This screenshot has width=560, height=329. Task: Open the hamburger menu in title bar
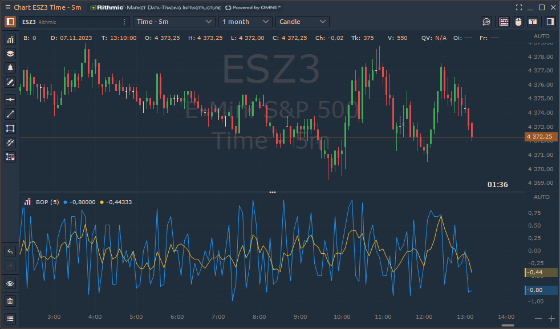pos(7,7)
